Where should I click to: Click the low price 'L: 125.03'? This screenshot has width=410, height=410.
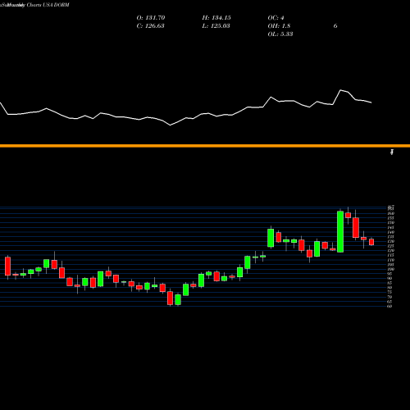click(216, 26)
